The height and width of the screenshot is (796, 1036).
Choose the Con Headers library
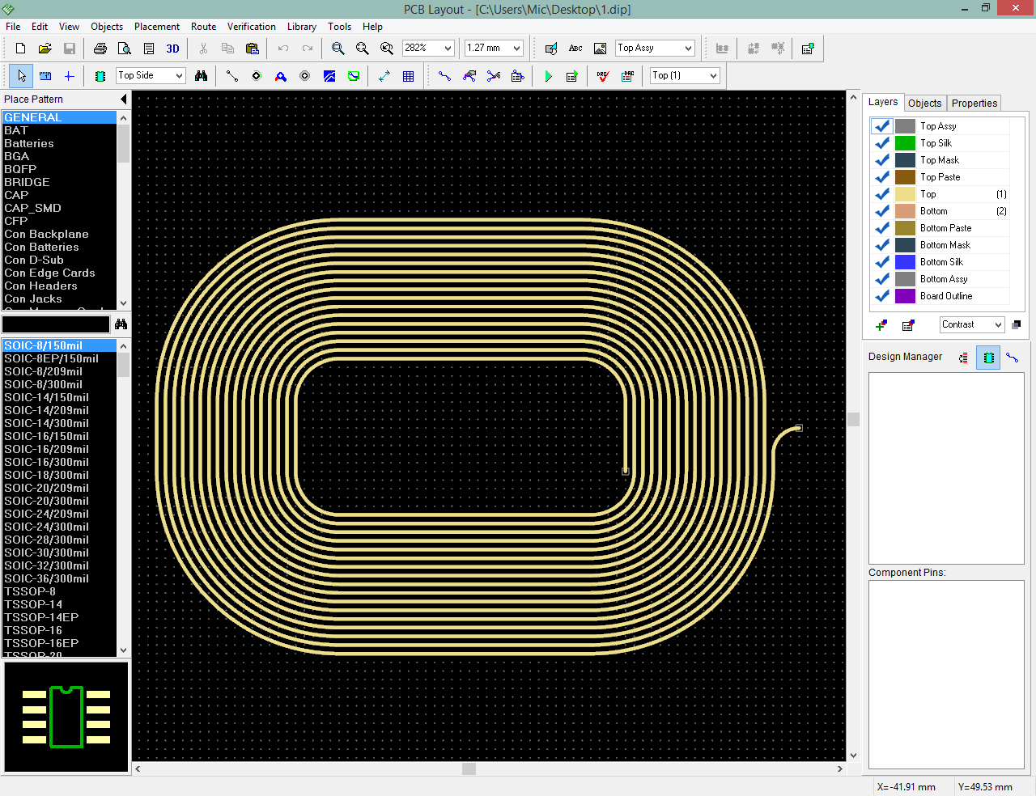pos(40,286)
